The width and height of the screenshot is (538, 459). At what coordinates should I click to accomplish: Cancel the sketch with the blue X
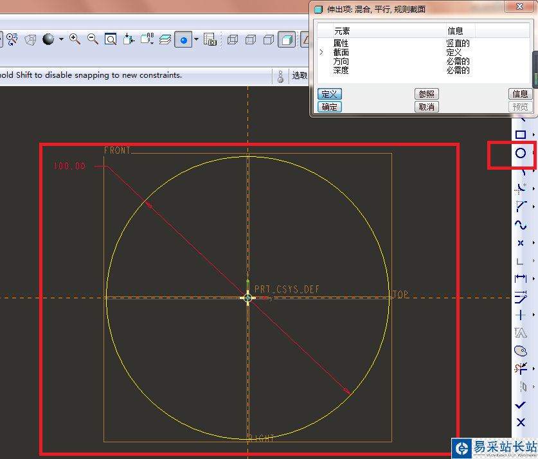click(x=521, y=422)
